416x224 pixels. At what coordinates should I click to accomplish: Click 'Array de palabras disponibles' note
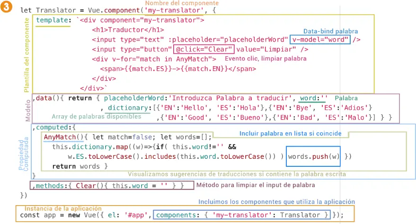pos(96,117)
